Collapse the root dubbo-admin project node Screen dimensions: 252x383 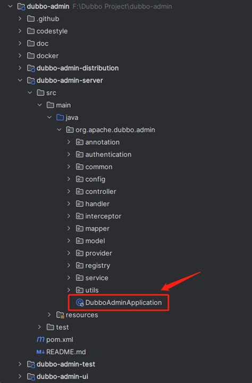pyautogui.click(x=10, y=6)
